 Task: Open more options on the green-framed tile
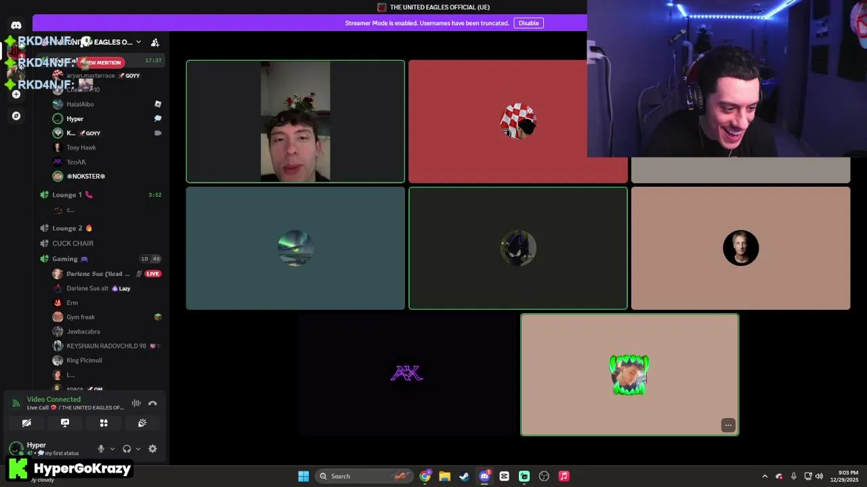click(x=728, y=425)
